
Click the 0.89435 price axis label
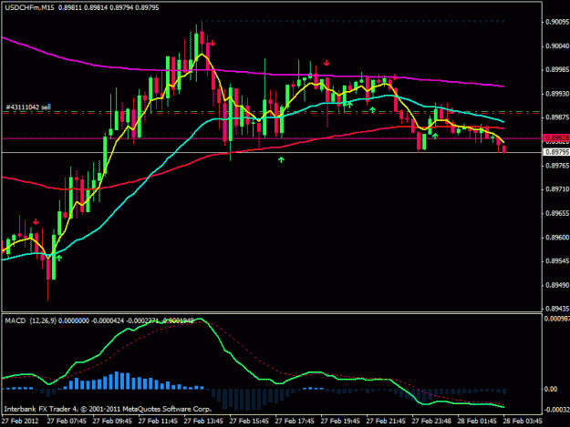[557, 309]
